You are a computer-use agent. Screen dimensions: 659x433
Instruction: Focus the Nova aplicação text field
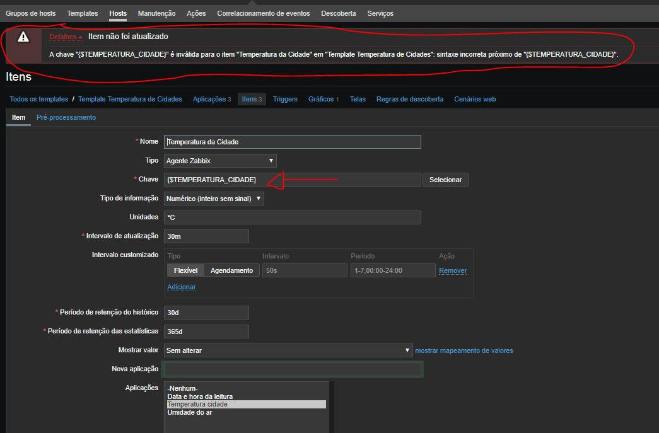click(292, 369)
